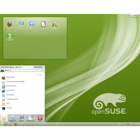Launch Firefox from the bottom panel
Image resolution: width=140 pixels, height=140 pixels.
tap(16, 124)
